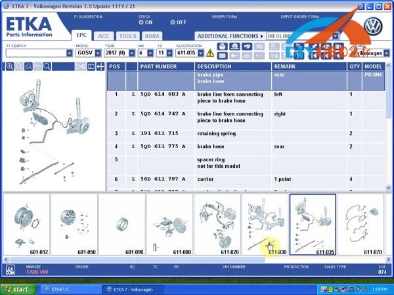The width and height of the screenshot is (394, 295).
Task: Open the MG main group dropdown
Action: coord(150,53)
